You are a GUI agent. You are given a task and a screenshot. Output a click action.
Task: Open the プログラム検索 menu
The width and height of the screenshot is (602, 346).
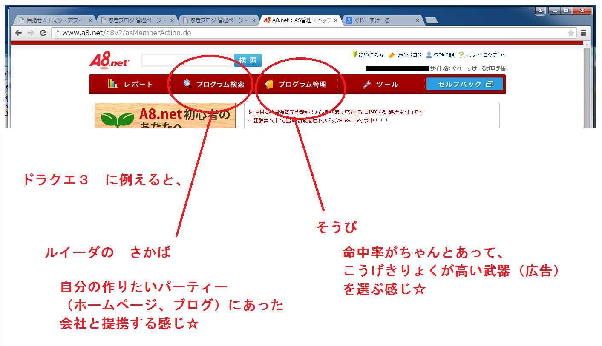pyautogui.click(x=214, y=84)
